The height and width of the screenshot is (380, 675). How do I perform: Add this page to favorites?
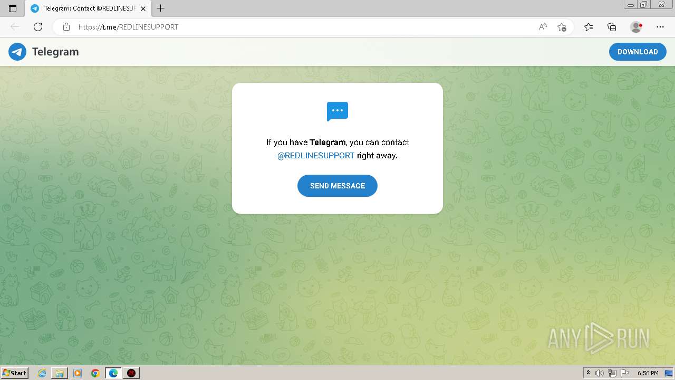point(562,27)
